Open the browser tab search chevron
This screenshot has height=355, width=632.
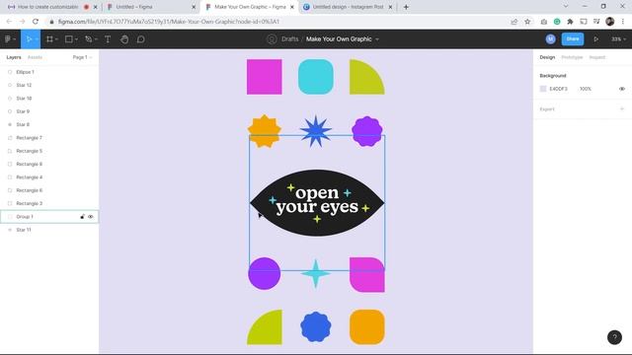pyautogui.click(x=566, y=7)
